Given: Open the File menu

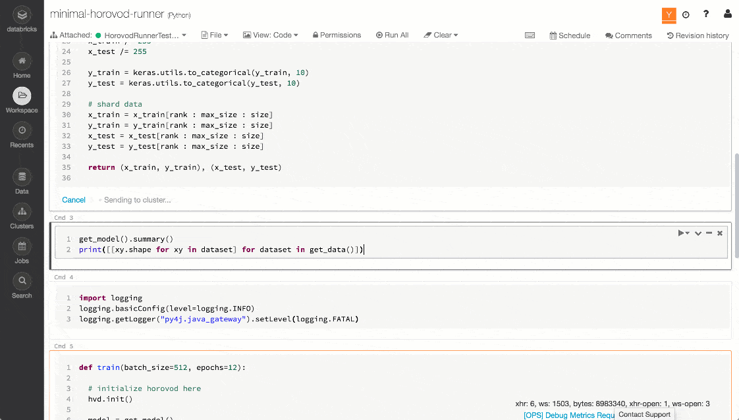Looking at the screenshot, I should coord(214,36).
